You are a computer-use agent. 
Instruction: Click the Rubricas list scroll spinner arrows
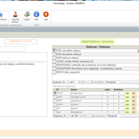coord(138,51)
